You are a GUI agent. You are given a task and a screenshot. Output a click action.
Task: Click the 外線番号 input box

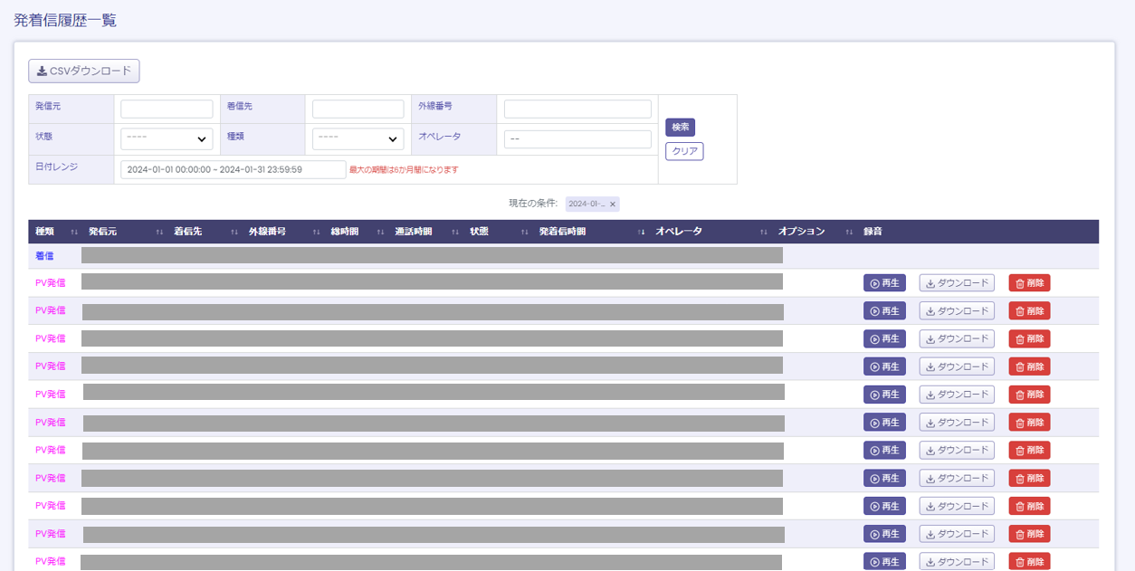coord(577,109)
